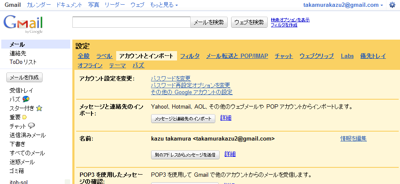Select the アカウントとインポート tab
The height and width of the screenshot is (184, 400).
146,56
